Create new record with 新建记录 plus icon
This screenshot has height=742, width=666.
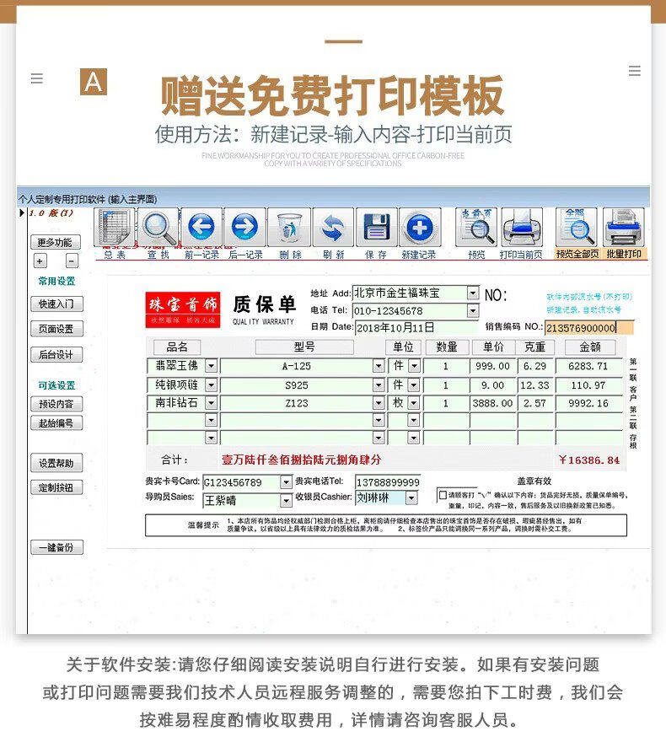(419, 228)
